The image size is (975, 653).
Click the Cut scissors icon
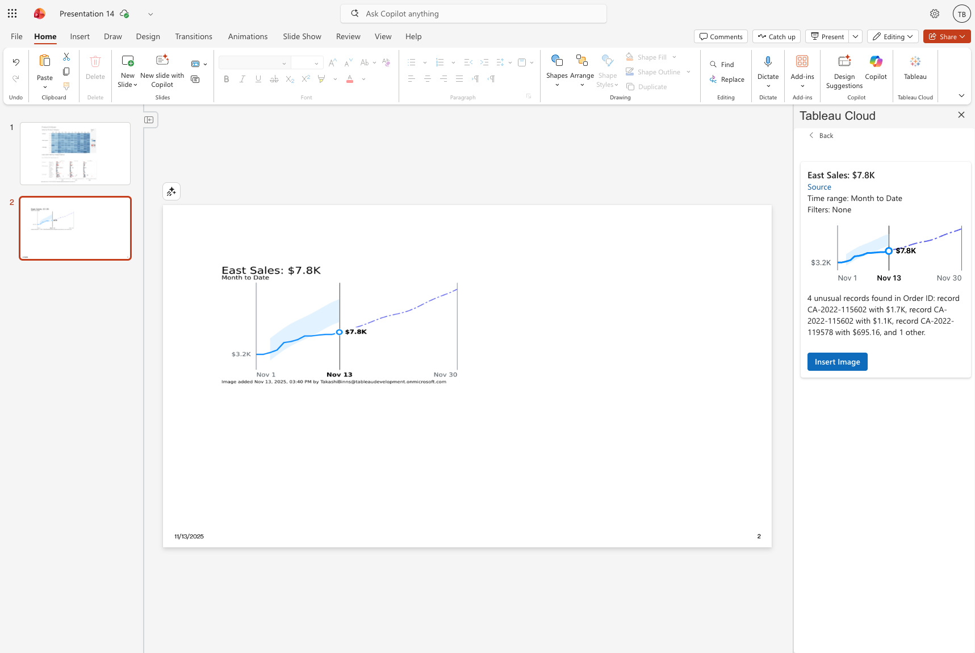(66, 57)
